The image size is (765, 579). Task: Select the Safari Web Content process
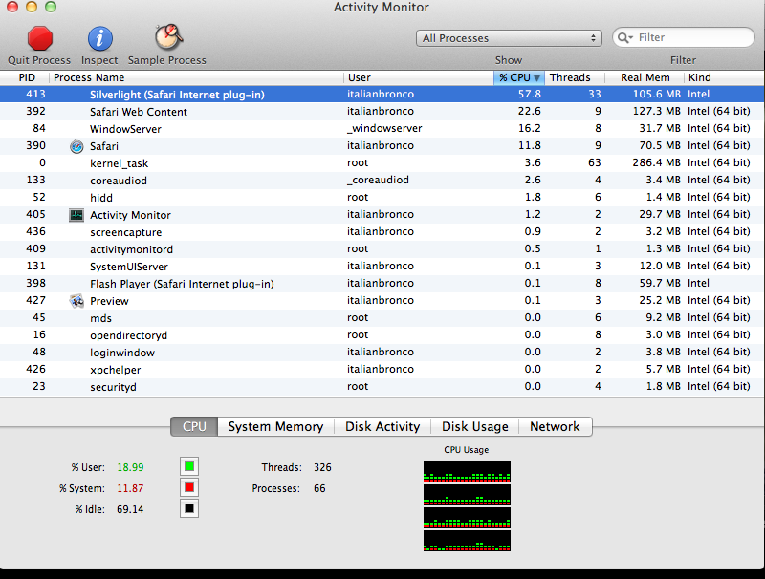(x=382, y=112)
